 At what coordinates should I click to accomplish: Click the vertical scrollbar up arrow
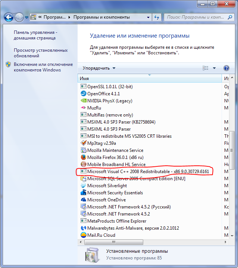232,77
